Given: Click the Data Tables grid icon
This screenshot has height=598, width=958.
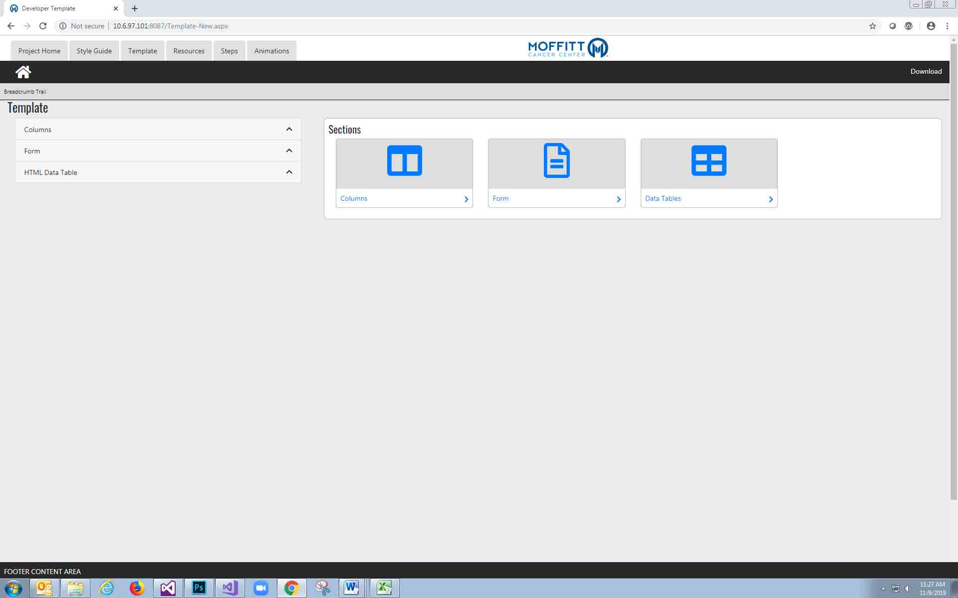Looking at the screenshot, I should click(709, 160).
